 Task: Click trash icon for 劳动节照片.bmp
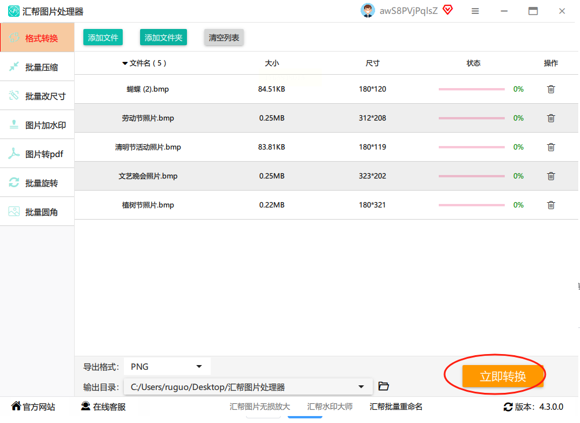coord(551,118)
